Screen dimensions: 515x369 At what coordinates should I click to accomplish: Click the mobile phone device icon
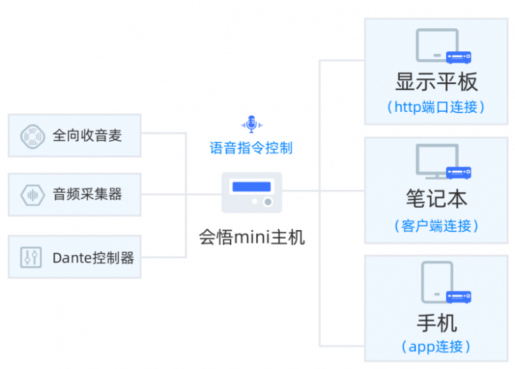tap(446, 282)
